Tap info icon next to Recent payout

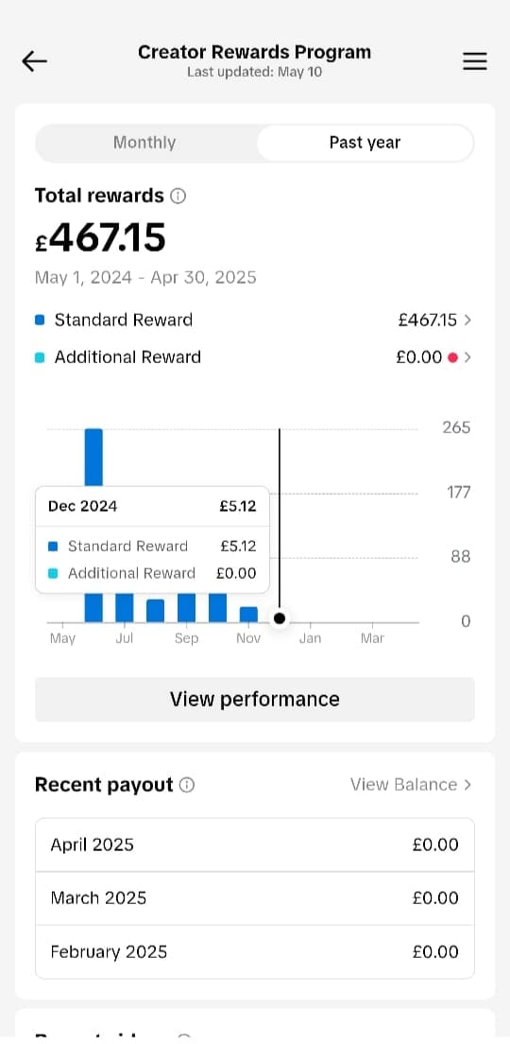[x=187, y=785]
